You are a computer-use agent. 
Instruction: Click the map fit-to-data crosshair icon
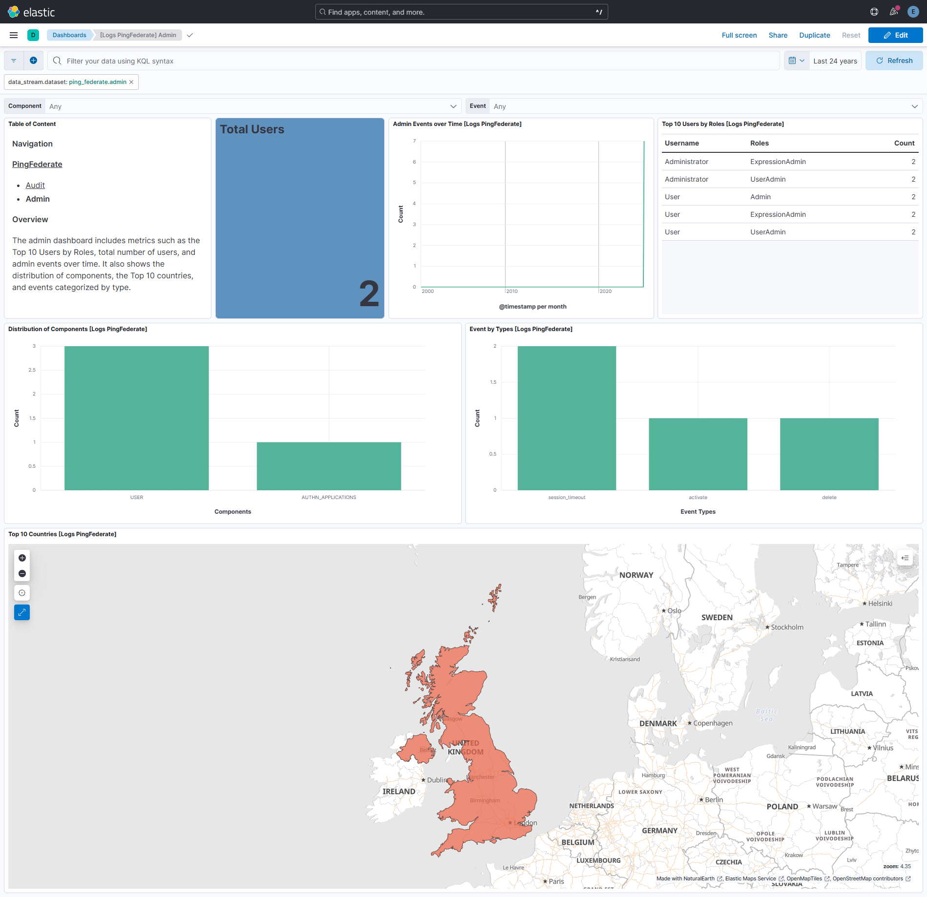(x=21, y=592)
